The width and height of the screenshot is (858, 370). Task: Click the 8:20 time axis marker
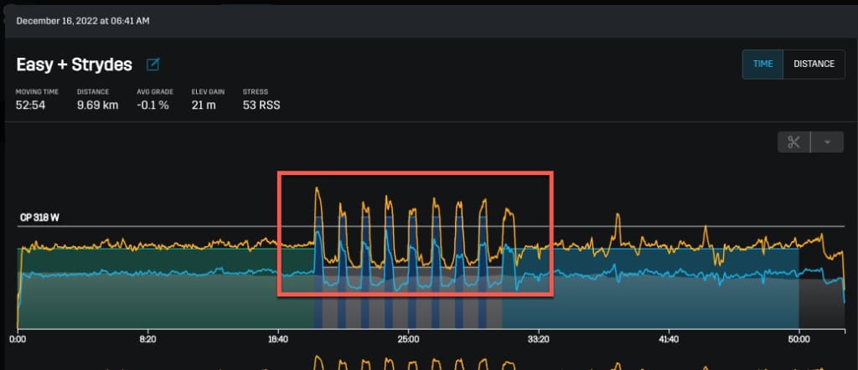[148, 340]
